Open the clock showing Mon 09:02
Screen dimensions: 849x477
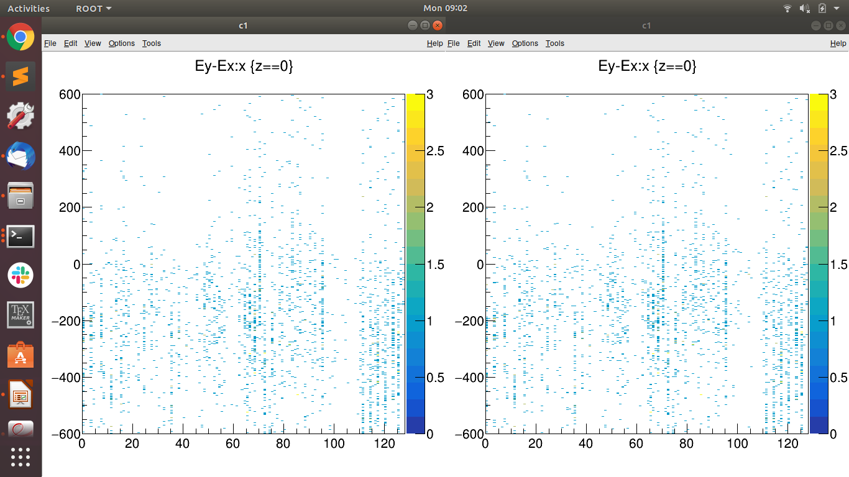pyautogui.click(x=445, y=8)
